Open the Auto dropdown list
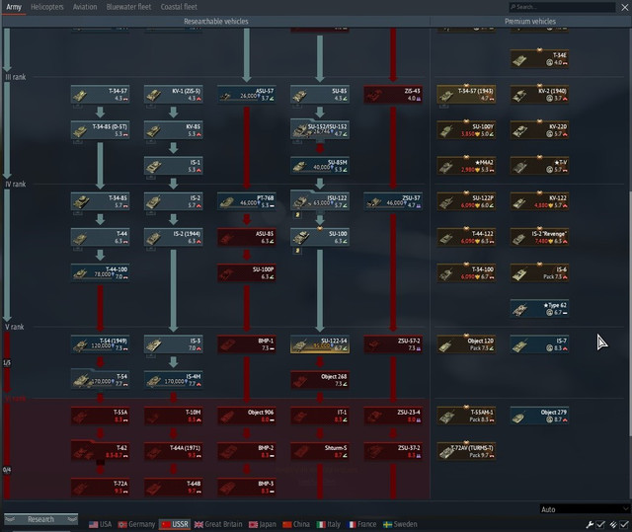The image size is (632, 532). coord(584,509)
